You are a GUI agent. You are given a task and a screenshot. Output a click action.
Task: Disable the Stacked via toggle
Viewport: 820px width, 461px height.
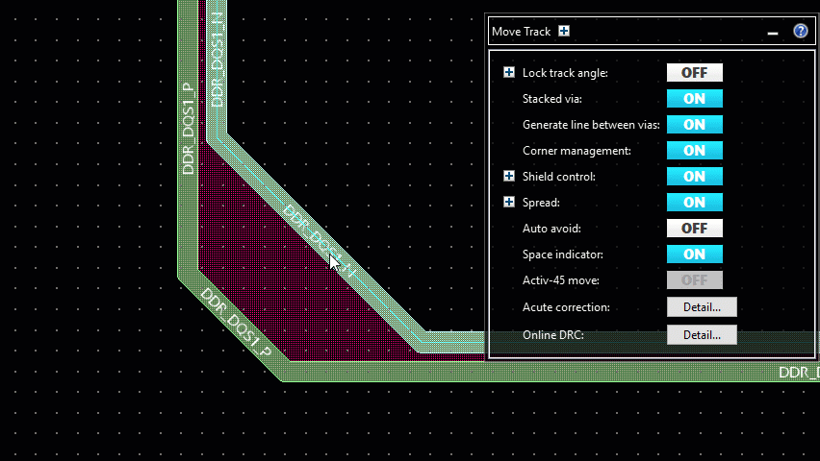pos(694,99)
